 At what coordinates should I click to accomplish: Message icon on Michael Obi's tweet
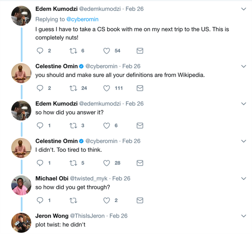140,200
